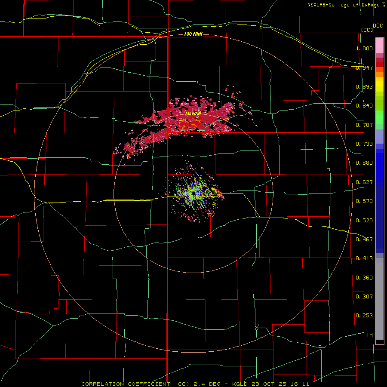
Task: Click the 0.573 value on the CC scale
Action: (364, 201)
